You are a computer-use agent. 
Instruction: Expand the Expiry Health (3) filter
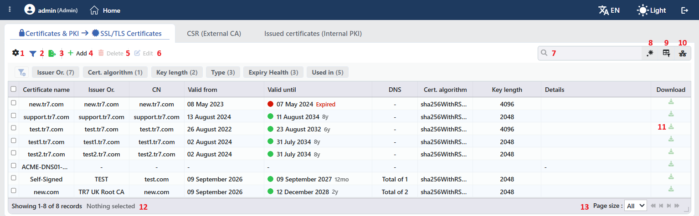click(273, 72)
